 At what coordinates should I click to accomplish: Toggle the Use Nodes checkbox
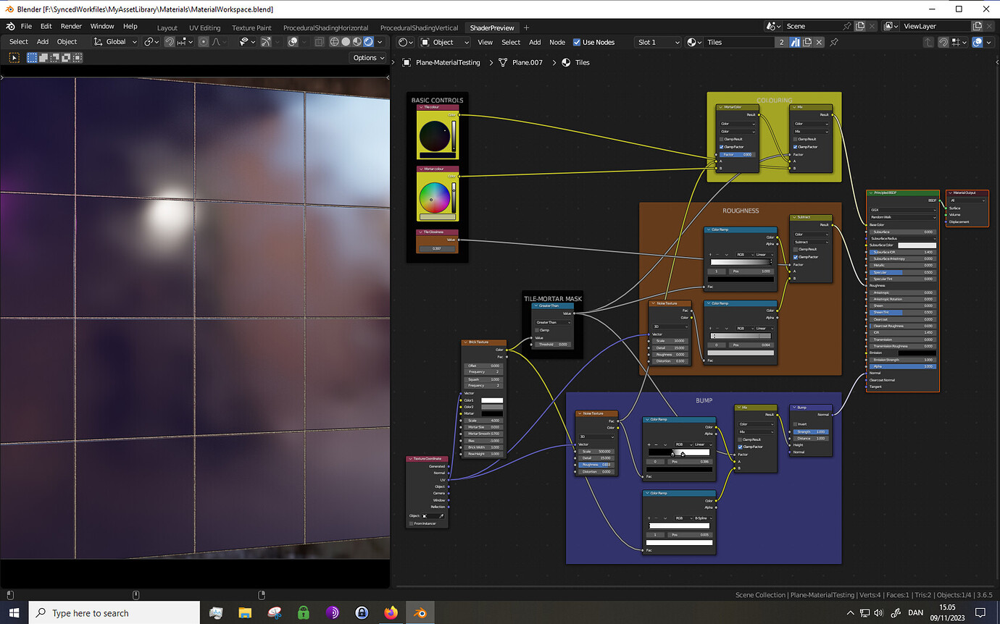577,42
